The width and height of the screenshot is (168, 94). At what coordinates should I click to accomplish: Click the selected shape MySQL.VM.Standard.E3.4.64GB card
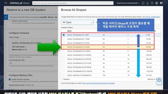pos(33,46)
